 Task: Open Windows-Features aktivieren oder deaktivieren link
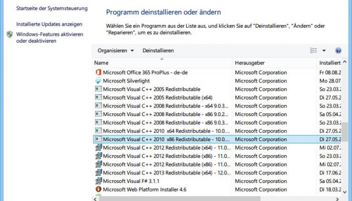(x=50, y=38)
